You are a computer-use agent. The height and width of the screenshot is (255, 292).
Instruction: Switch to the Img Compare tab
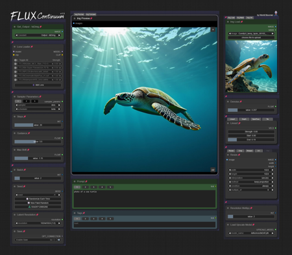pyautogui.click(x=91, y=14)
